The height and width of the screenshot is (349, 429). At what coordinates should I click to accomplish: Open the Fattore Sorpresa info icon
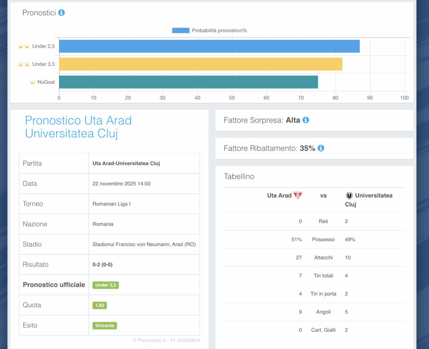tap(306, 120)
